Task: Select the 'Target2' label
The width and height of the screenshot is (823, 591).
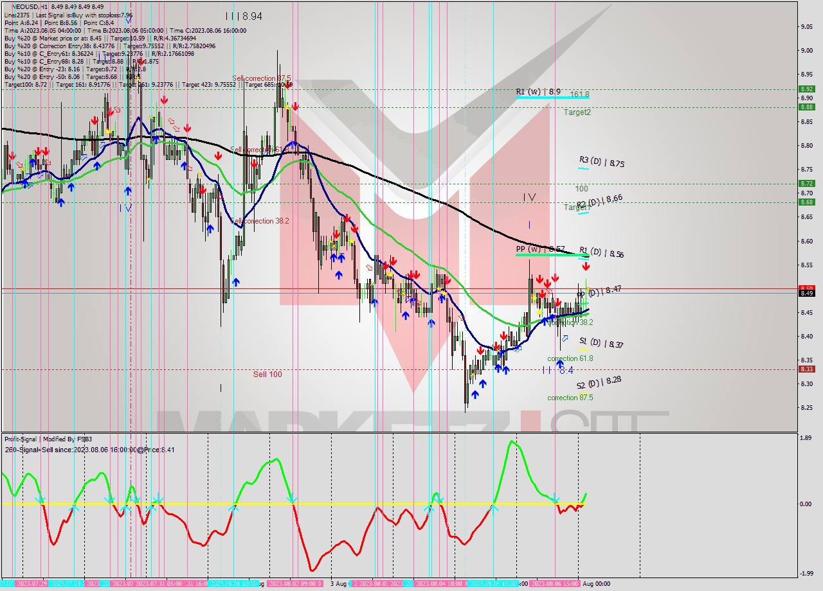Action: click(577, 112)
